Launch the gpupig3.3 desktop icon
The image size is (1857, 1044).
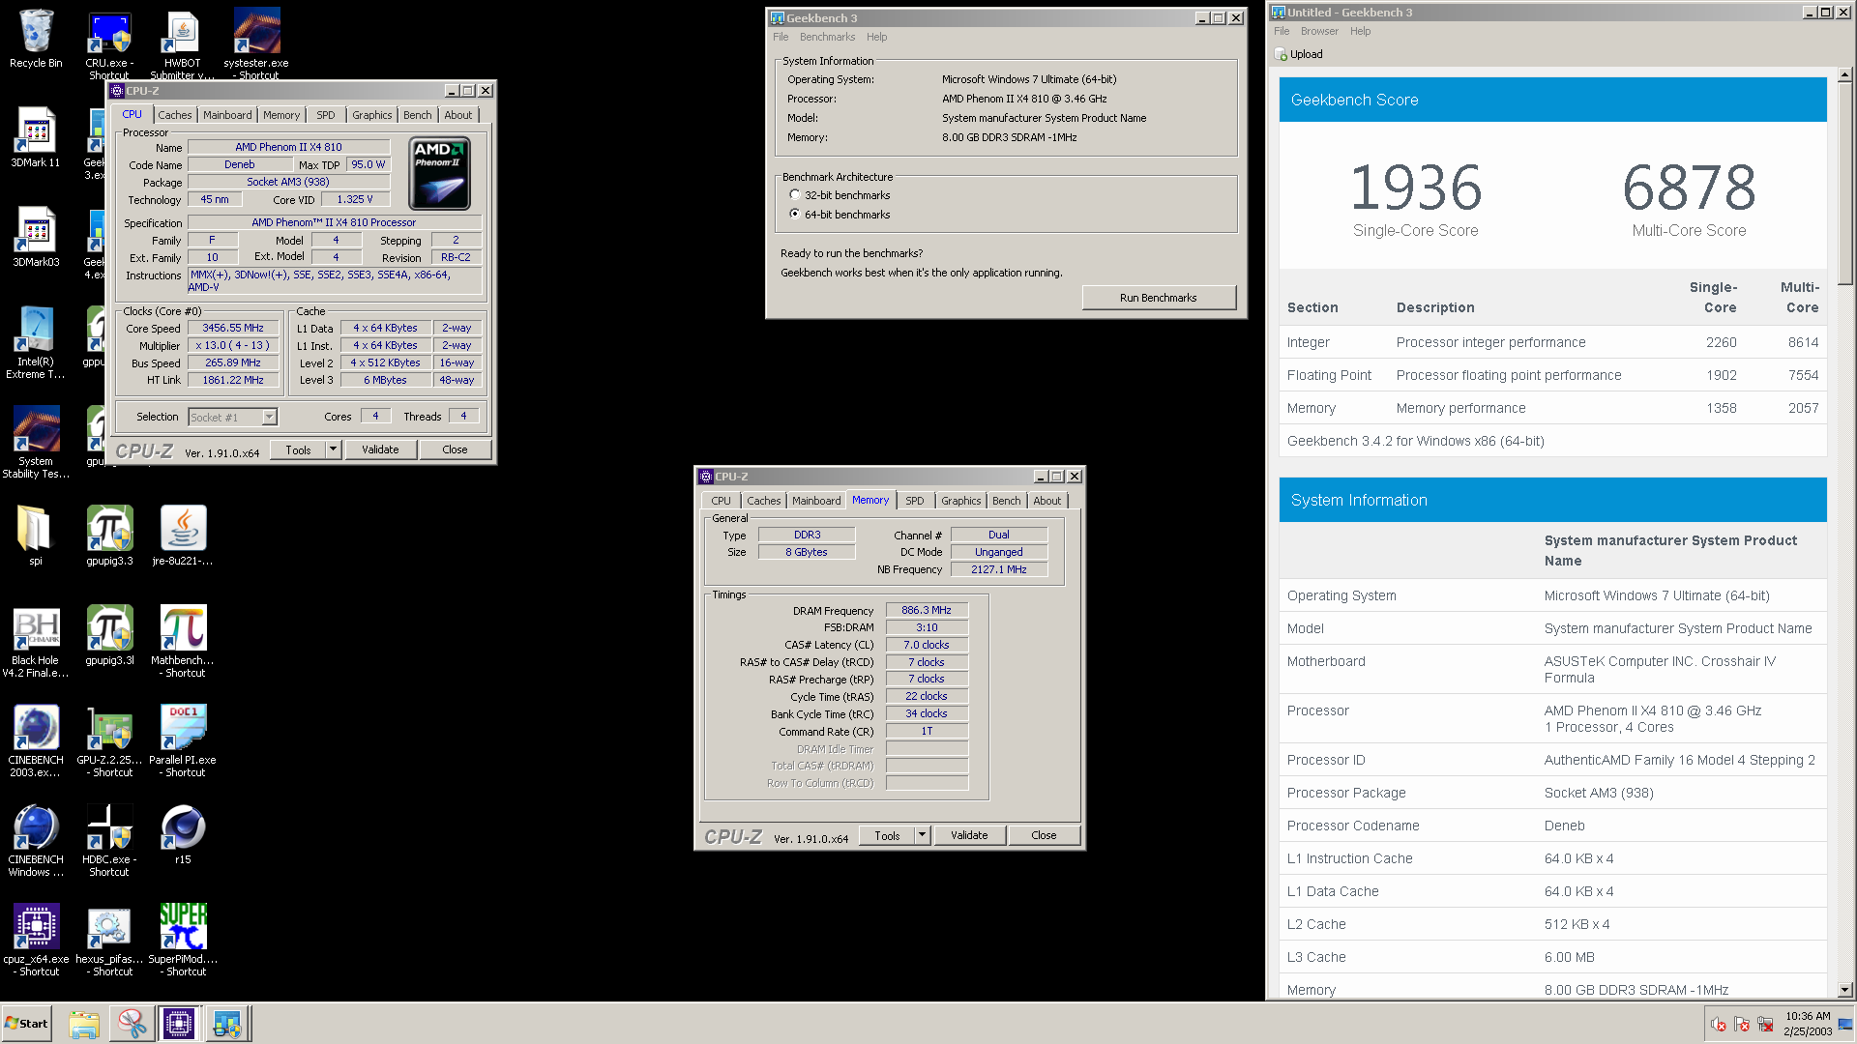[109, 535]
